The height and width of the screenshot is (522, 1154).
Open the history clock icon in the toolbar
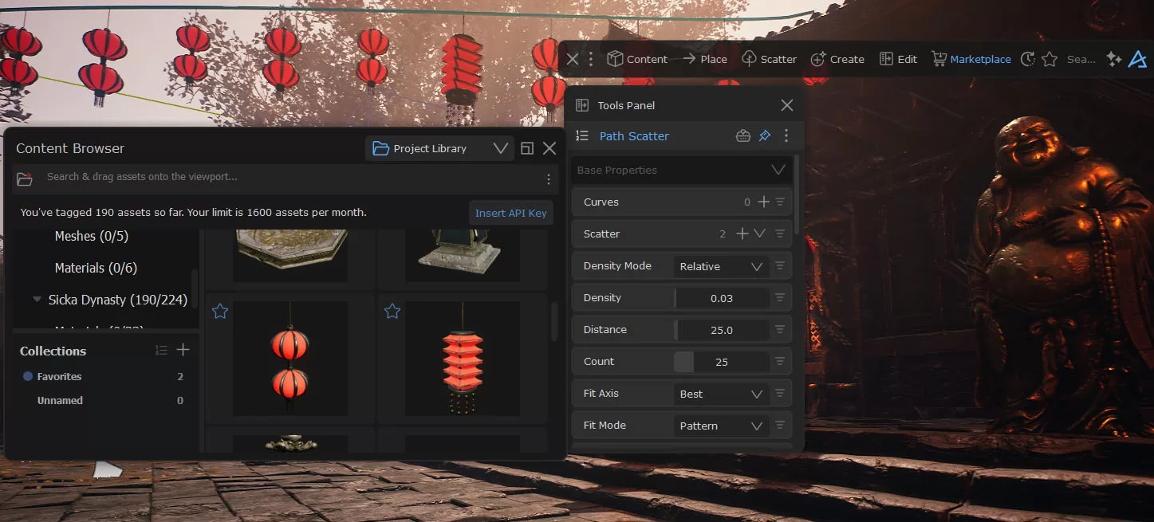1028,59
